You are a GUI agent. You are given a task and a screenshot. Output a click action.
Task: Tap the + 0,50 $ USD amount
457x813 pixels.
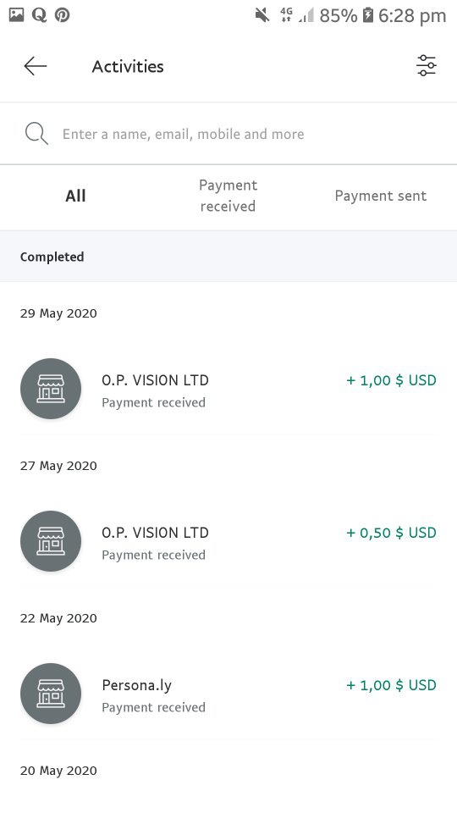coord(391,533)
